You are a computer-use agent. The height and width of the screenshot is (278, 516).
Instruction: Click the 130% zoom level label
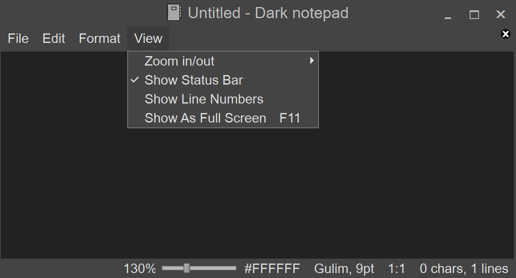(x=140, y=269)
